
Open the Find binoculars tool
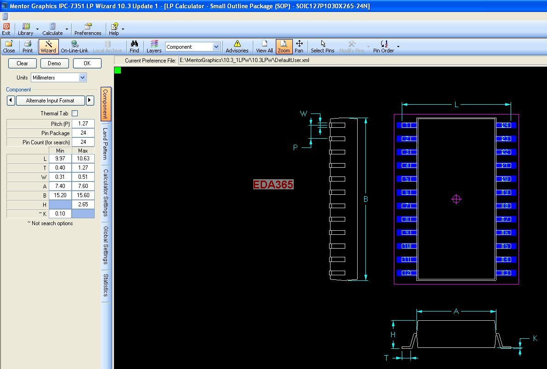click(134, 46)
